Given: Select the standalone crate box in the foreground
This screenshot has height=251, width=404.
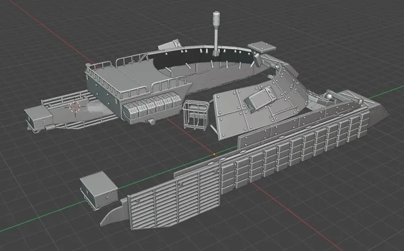Looking at the screenshot, I should tap(99, 190).
